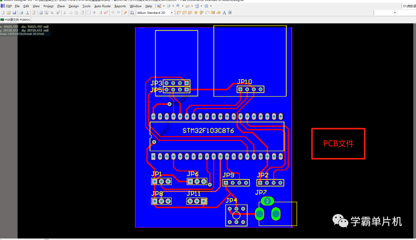Click the JP9 designator text

(x=228, y=175)
